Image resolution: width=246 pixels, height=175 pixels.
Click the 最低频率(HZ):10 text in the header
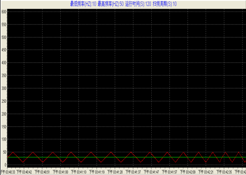point(83,4)
